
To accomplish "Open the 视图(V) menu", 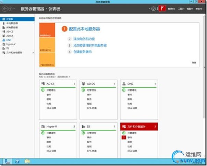I will (x=190, y=9).
